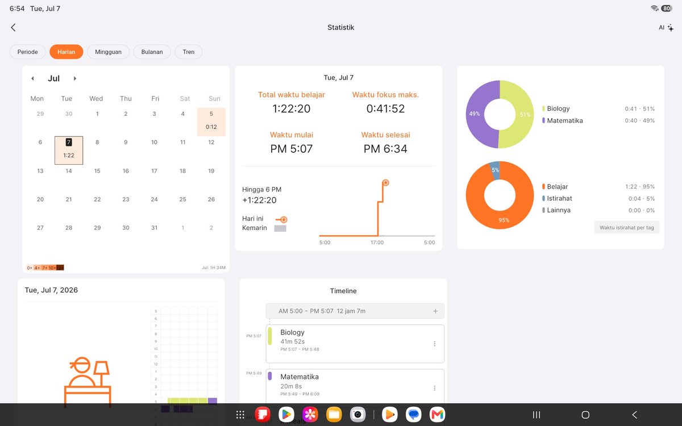Select July 31 in the calendar
The height and width of the screenshot is (426, 682).
(x=154, y=228)
